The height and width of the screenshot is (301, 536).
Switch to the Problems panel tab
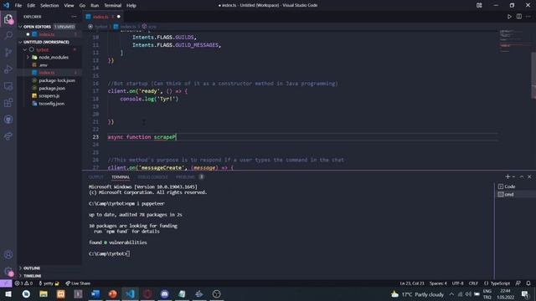pos(185,176)
